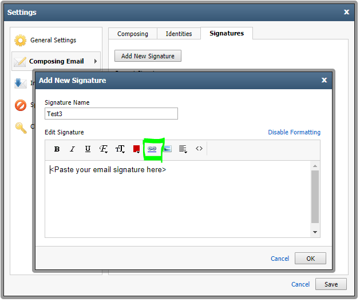Open the text alignment dropdown
Viewport: 360px width, 302px height.
click(x=183, y=150)
